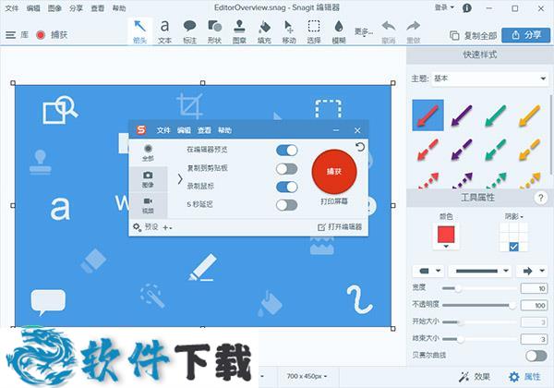Viewport: 554px width, 388px height.
Task: Toggle Preview in Editor switch (在编辑器预览)
Action: (x=286, y=151)
